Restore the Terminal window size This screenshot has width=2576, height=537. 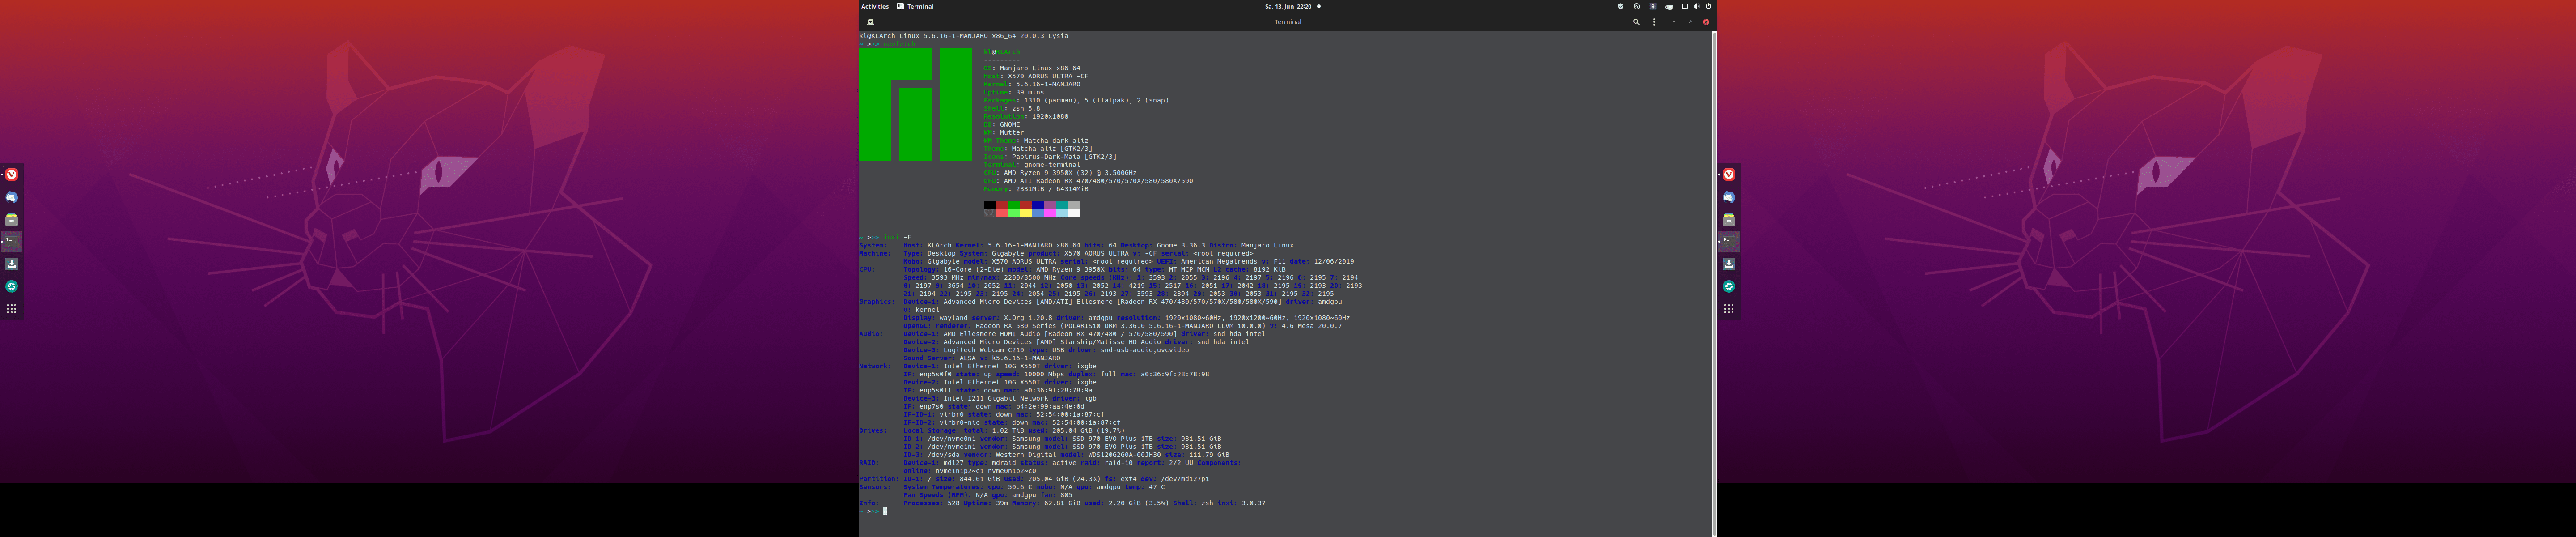click(x=1690, y=22)
